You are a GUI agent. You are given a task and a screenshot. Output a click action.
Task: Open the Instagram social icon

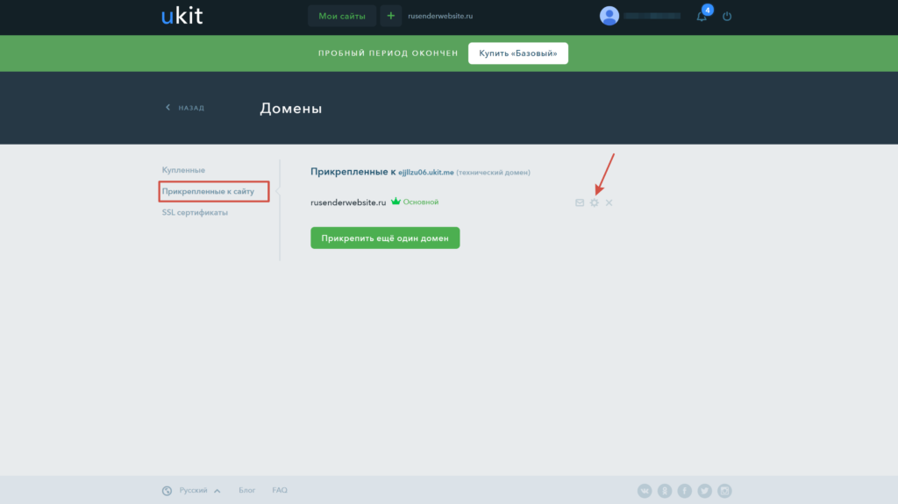(x=724, y=491)
